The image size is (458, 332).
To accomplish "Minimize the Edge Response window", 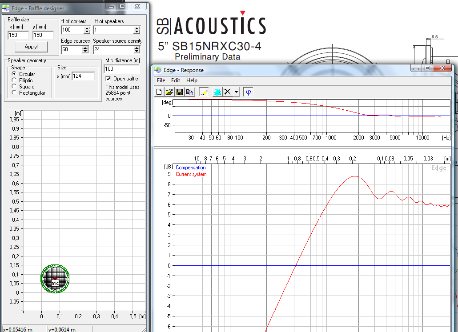I will 417,68.
